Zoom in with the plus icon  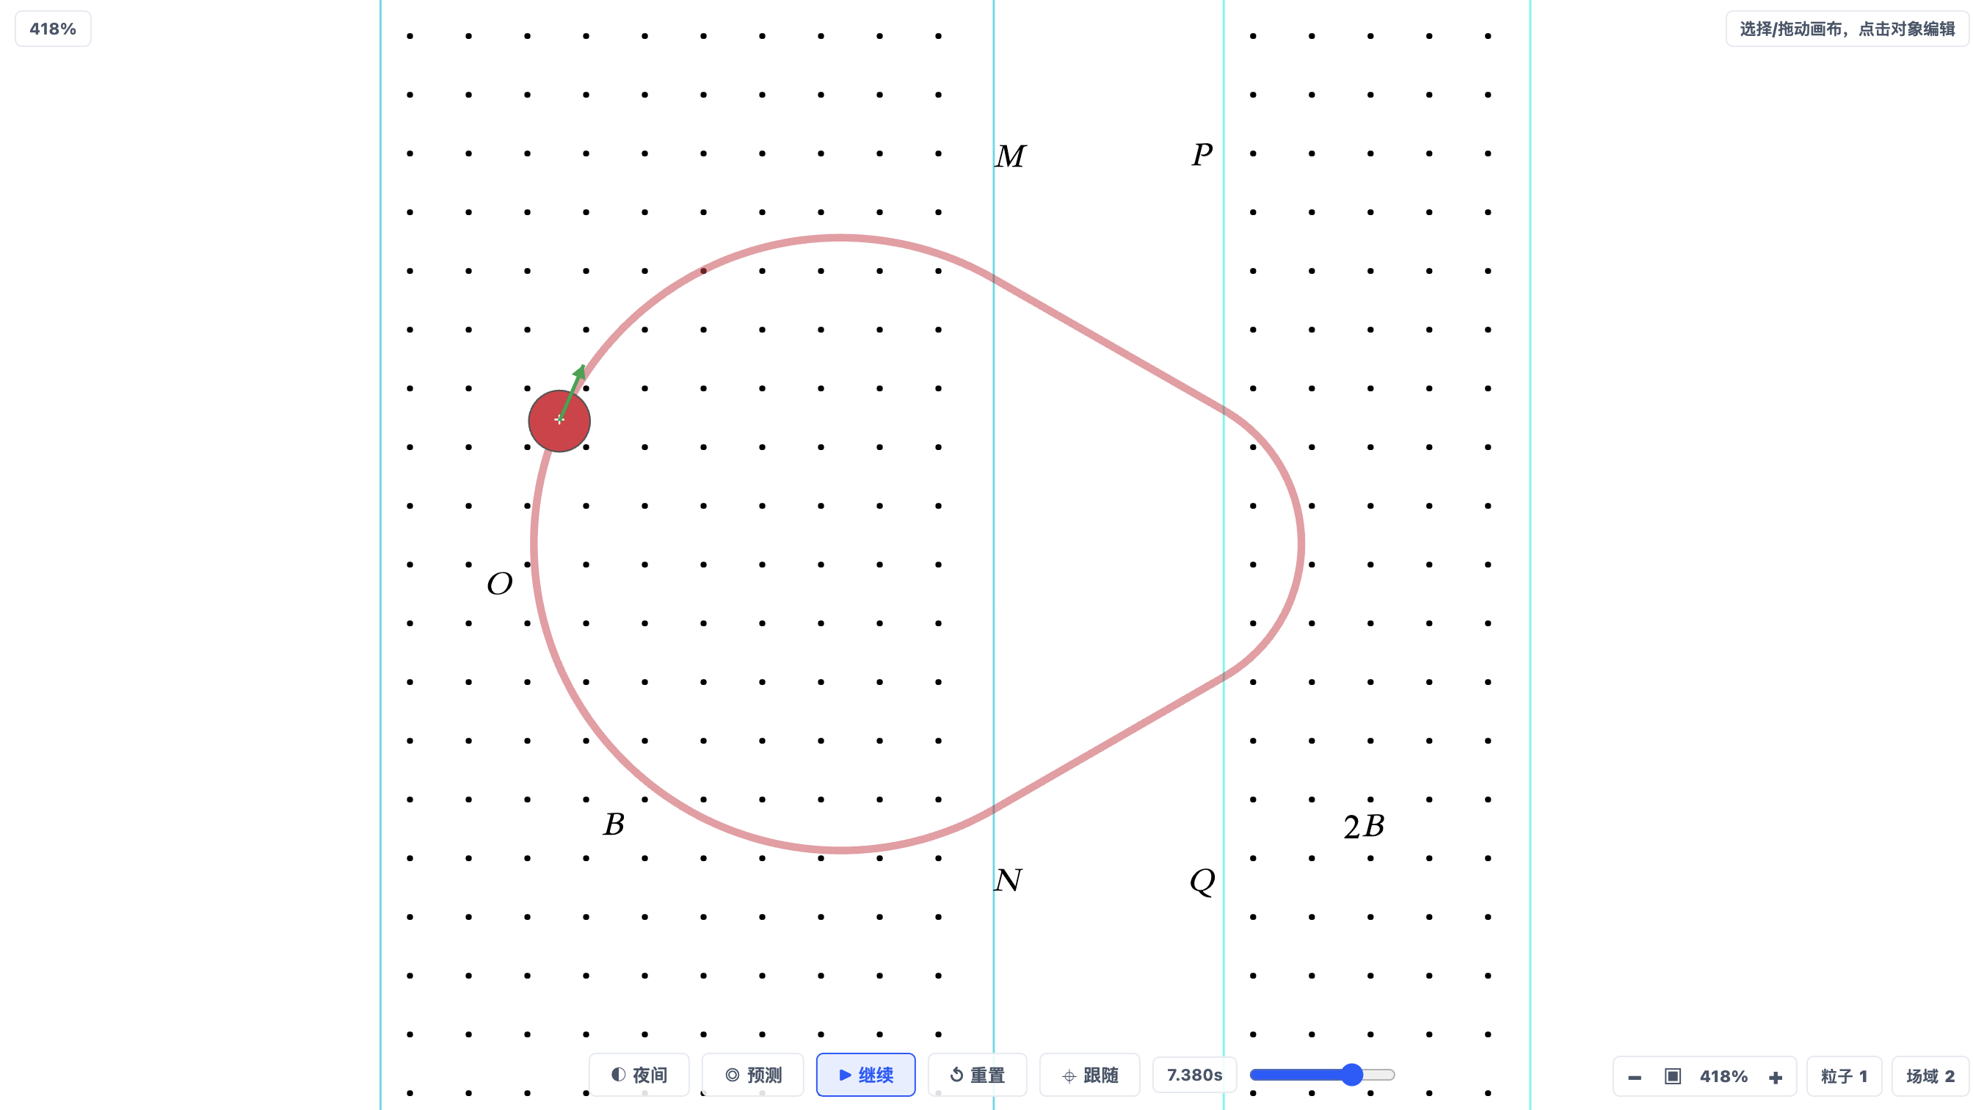point(1776,1076)
